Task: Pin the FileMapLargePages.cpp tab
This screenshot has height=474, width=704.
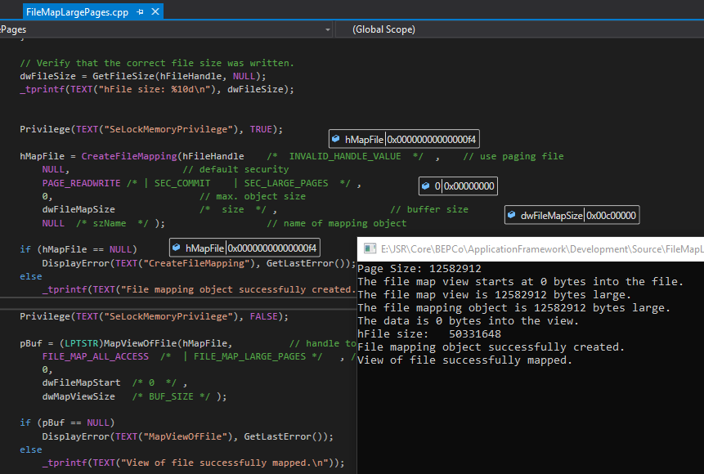Action: pyautogui.click(x=140, y=12)
